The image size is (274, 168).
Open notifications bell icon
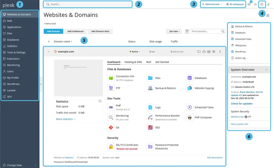[x=249, y=4]
